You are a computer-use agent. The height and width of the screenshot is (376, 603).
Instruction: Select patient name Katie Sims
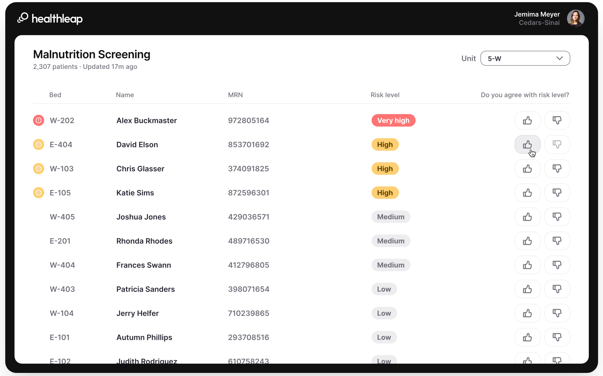135,192
